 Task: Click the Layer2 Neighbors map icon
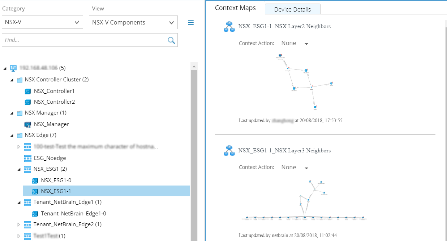tap(229, 26)
